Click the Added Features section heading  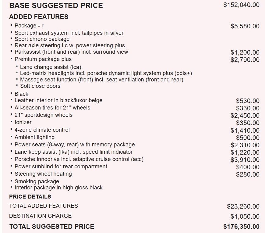[39, 17]
